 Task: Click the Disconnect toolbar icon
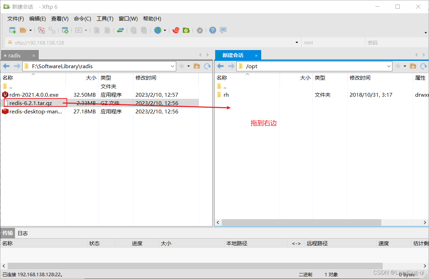click(41, 30)
